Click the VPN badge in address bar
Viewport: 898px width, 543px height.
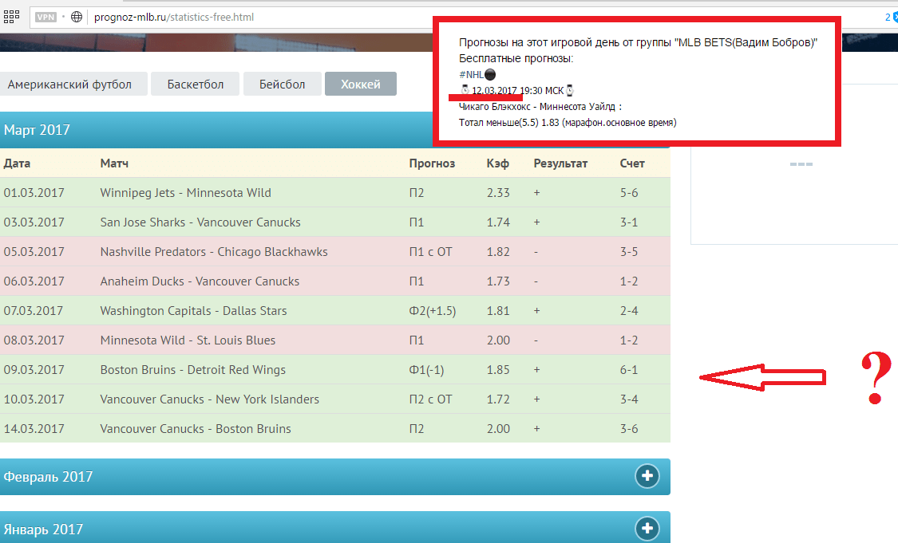pos(45,16)
